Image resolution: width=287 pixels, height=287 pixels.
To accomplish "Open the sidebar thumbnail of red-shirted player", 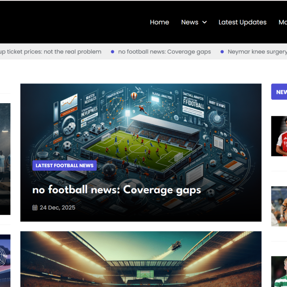I will (x=279, y=136).
